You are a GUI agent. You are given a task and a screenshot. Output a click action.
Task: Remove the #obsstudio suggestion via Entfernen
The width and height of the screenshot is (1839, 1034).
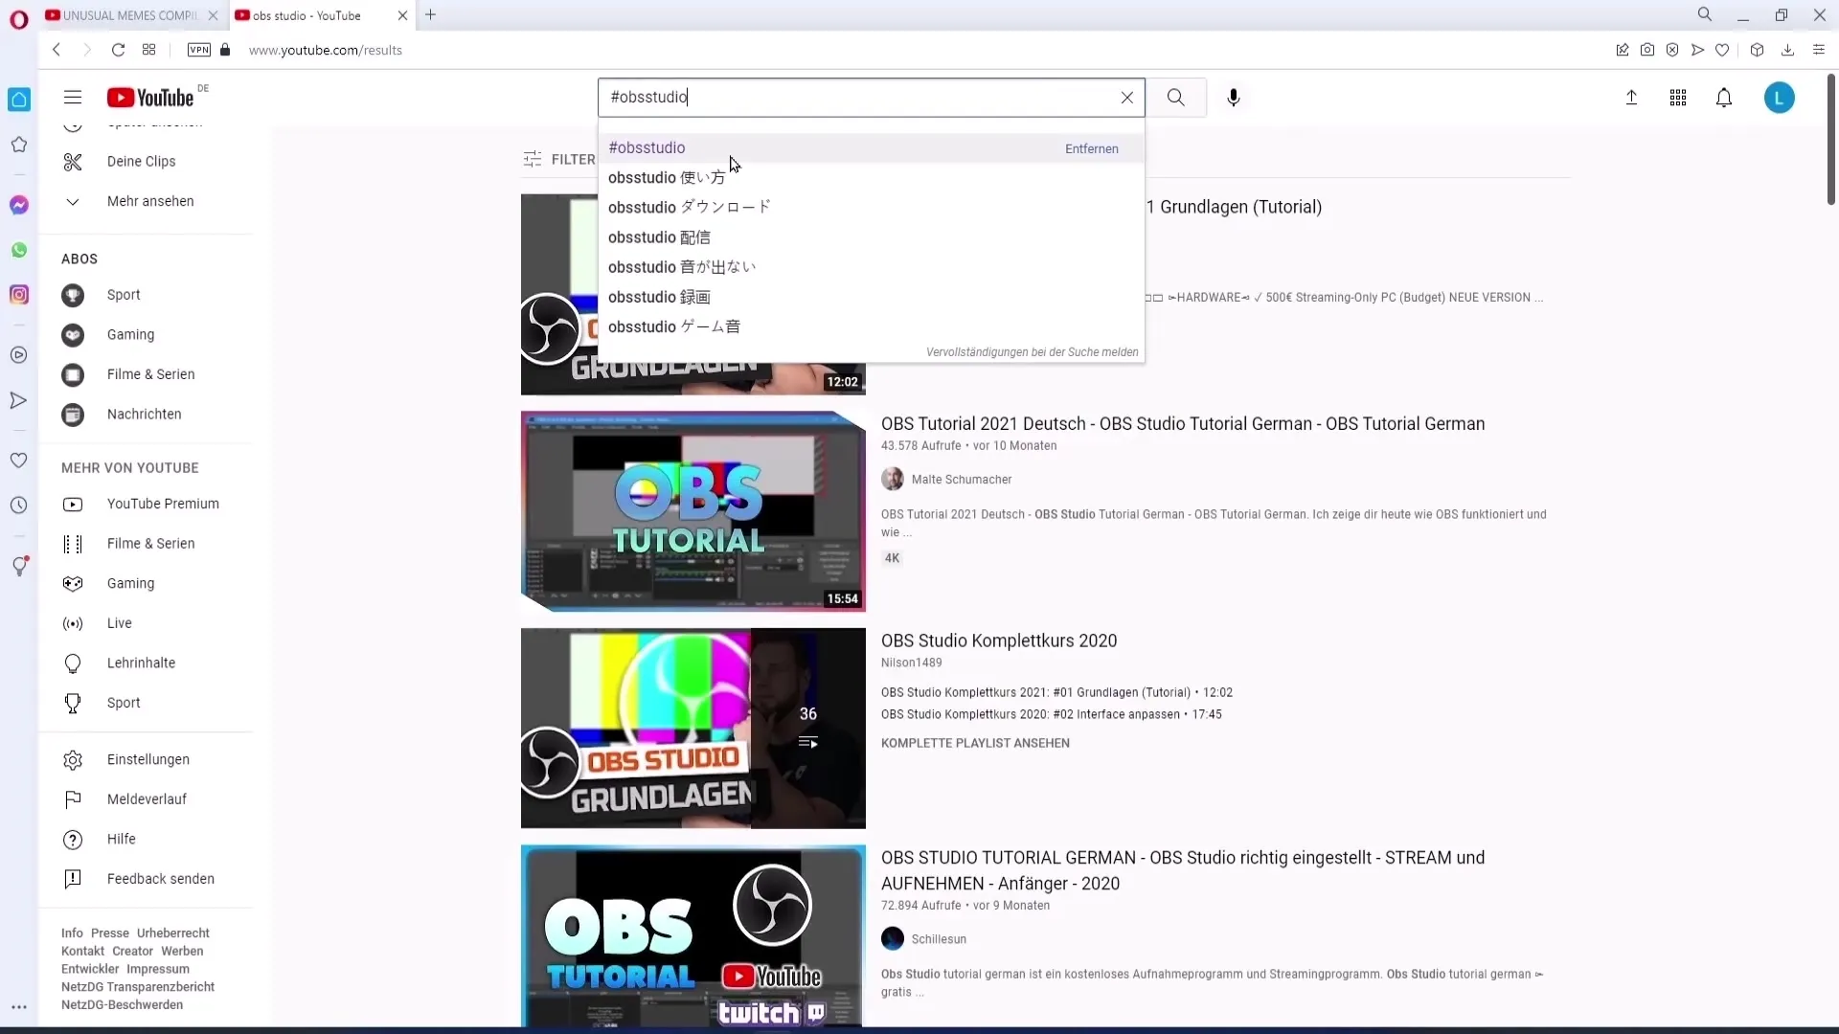1091,148
